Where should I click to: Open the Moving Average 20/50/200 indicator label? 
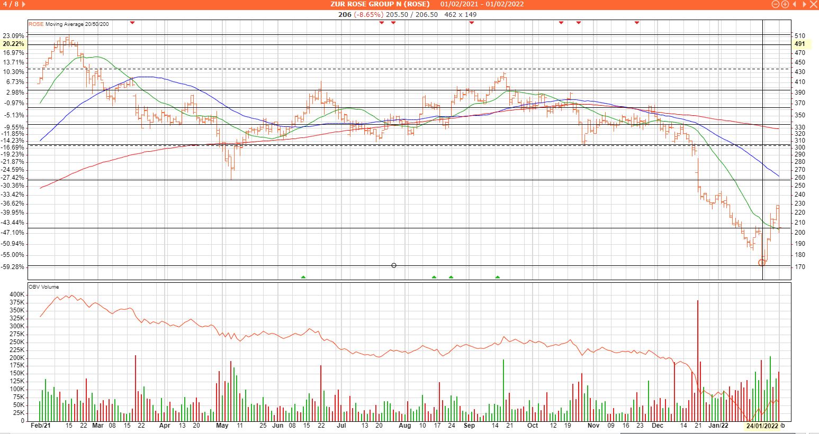77,24
